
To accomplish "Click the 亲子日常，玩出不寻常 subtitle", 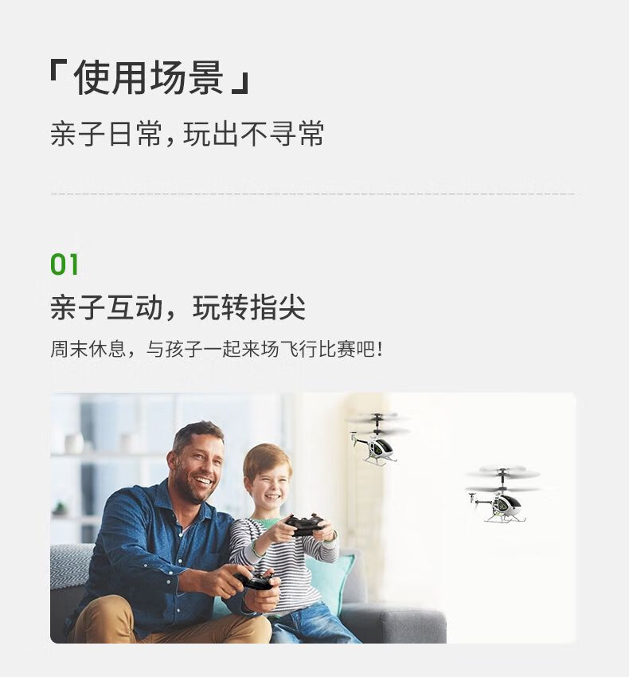I will pos(187,134).
